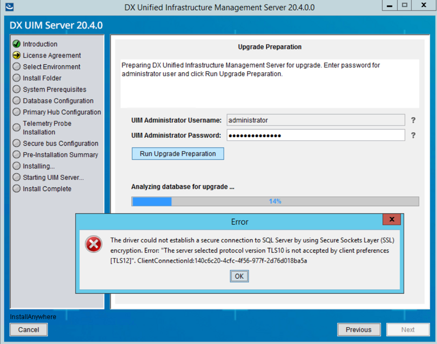Close the Error dialog with red X
The height and width of the screenshot is (344, 437).
click(391, 219)
